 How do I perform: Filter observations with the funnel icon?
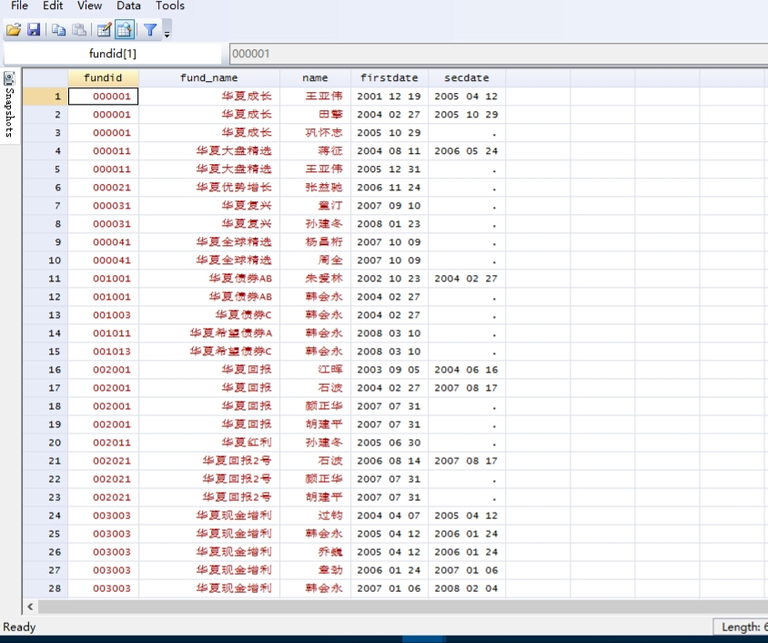tap(150, 30)
